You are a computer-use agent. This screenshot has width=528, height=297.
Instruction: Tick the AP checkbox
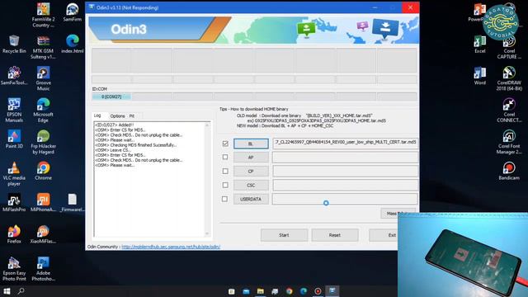[225, 157]
